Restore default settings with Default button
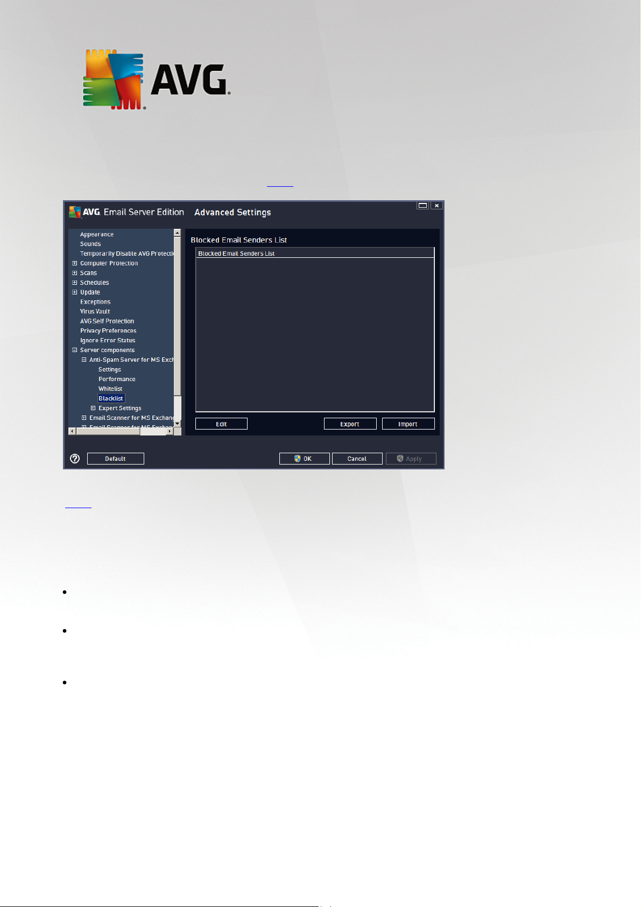 pos(115,459)
